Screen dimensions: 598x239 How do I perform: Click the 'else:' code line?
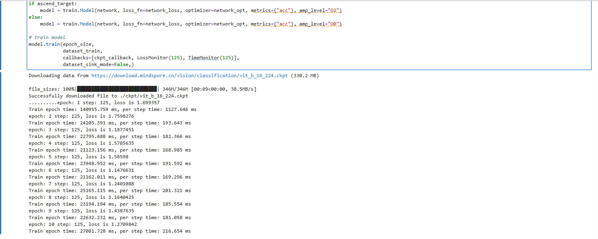36,17
